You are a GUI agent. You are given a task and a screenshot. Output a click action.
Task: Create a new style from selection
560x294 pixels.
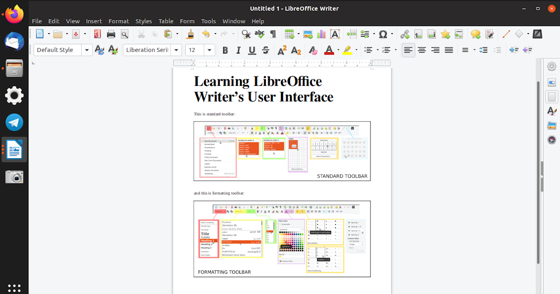(x=112, y=50)
